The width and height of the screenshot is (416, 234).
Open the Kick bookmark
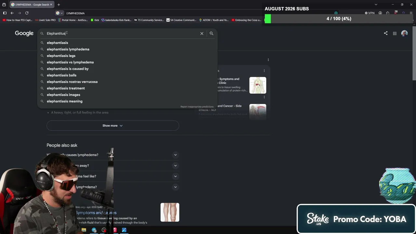[x=95, y=20]
